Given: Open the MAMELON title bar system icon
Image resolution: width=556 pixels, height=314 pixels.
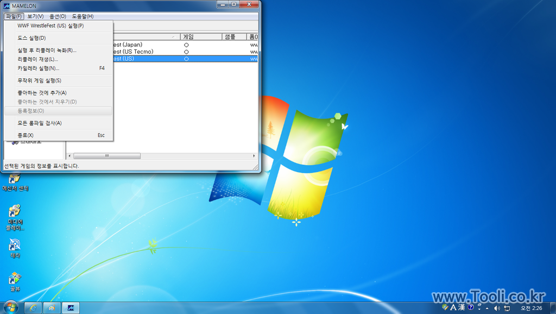Looking at the screenshot, I should (6, 5).
